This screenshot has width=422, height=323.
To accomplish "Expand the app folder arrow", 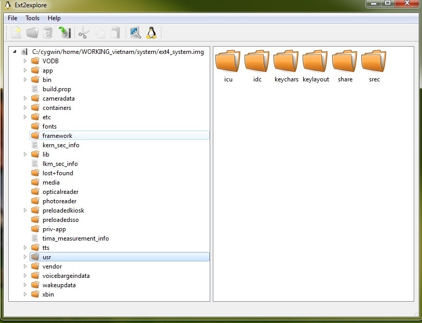I will (x=25, y=70).
